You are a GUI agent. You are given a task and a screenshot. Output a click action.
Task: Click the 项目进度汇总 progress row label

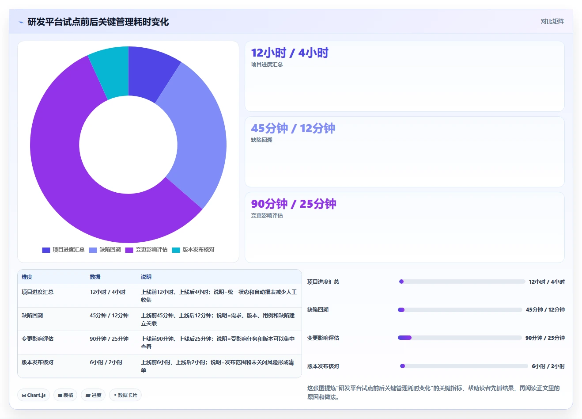323,282
